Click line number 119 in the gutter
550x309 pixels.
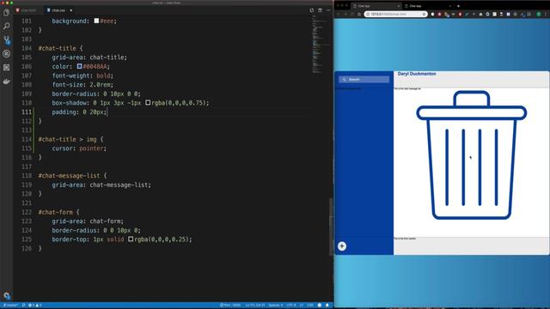pyautogui.click(x=27, y=185)
